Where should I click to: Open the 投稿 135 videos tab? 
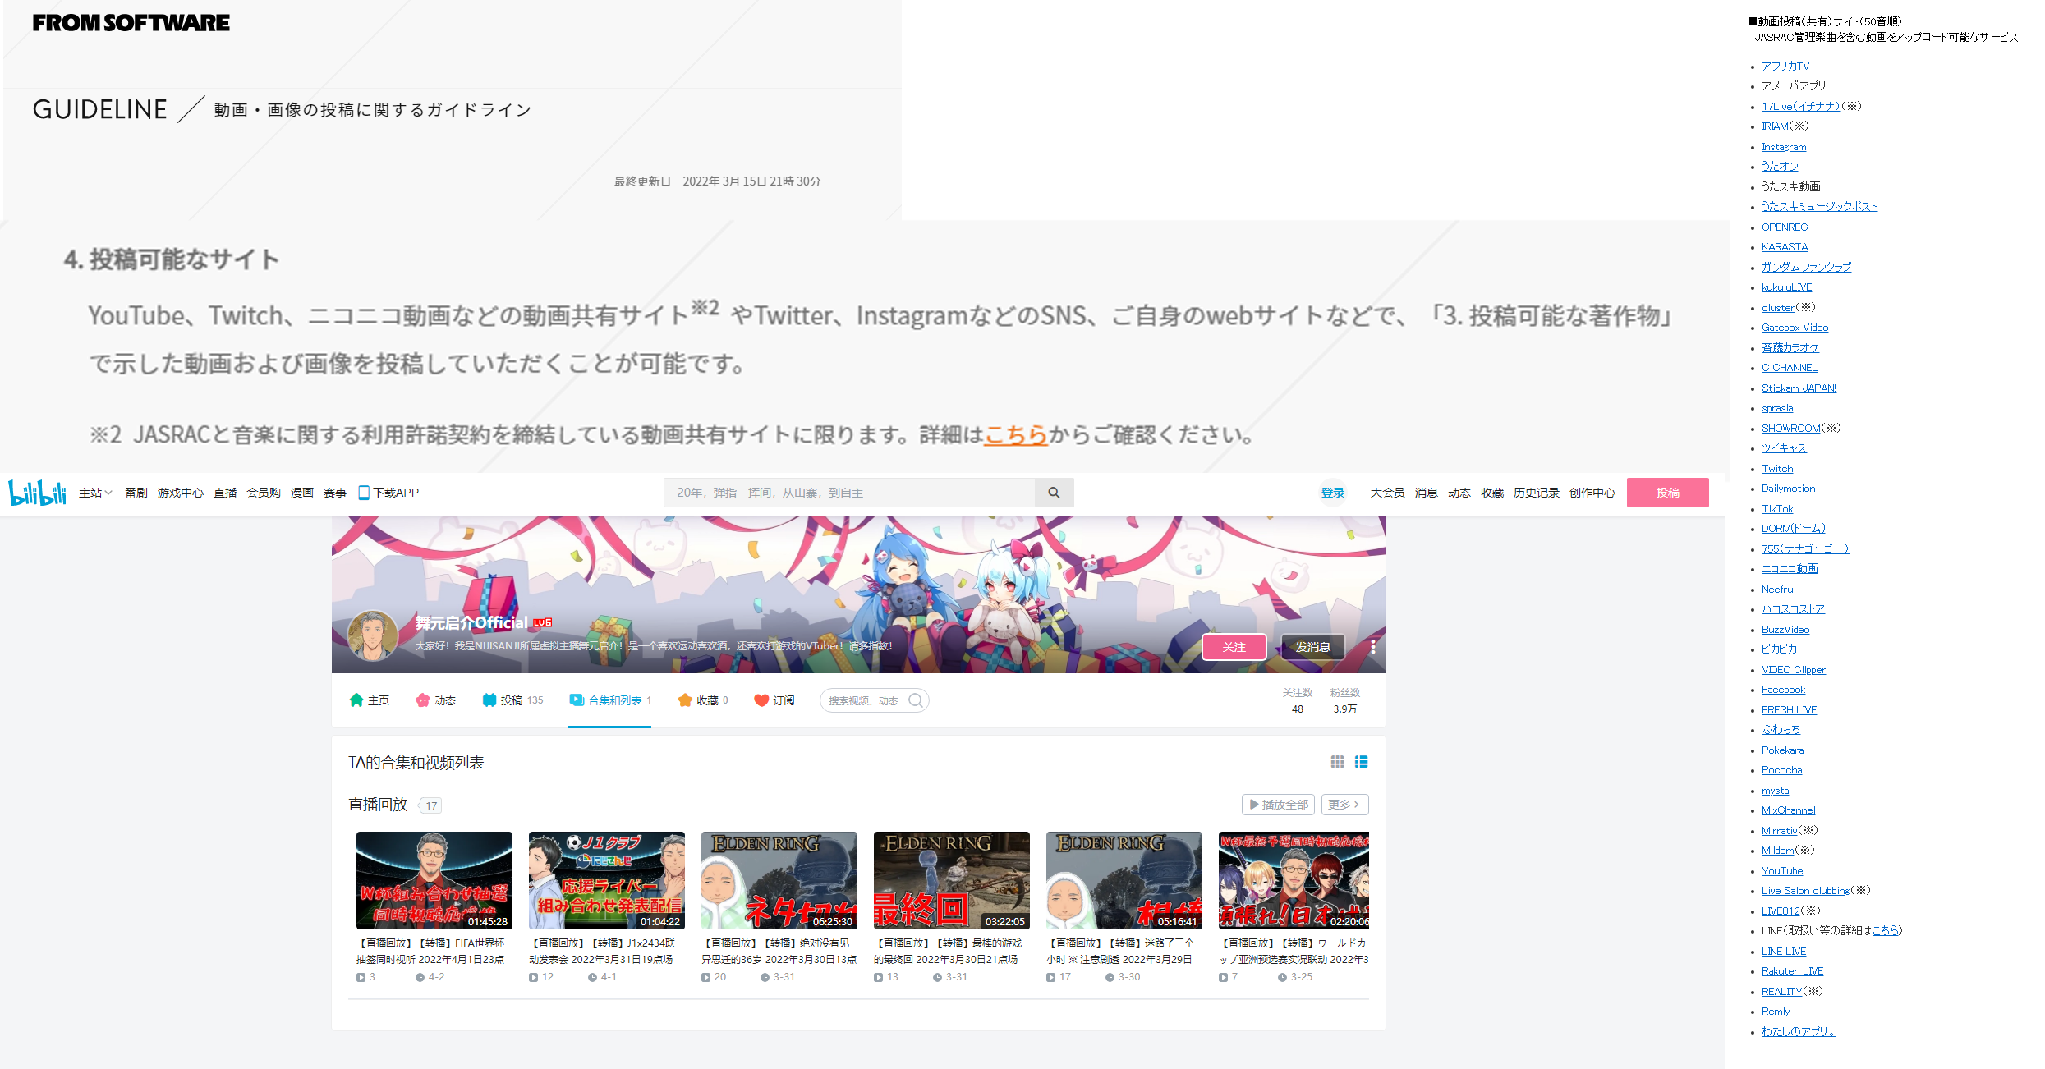512,700
